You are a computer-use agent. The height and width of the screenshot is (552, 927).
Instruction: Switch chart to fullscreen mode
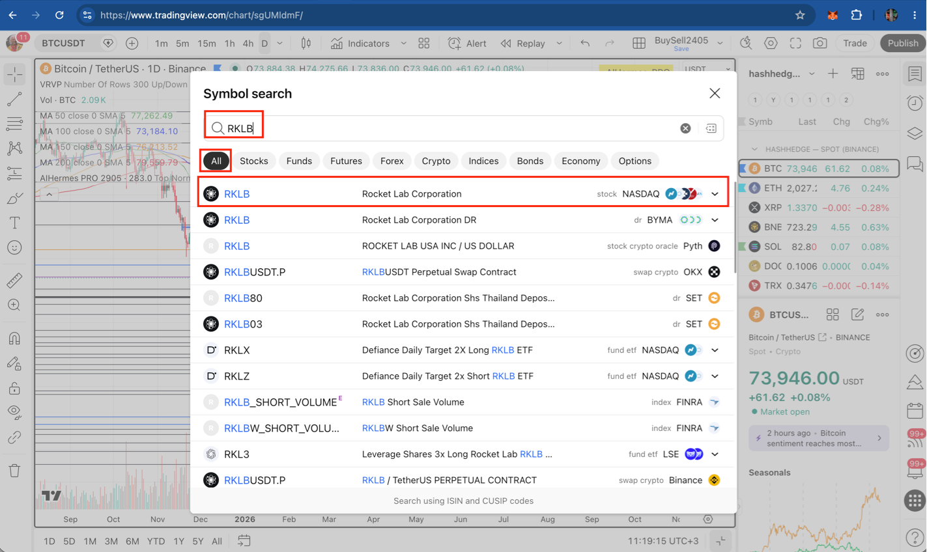795,44
